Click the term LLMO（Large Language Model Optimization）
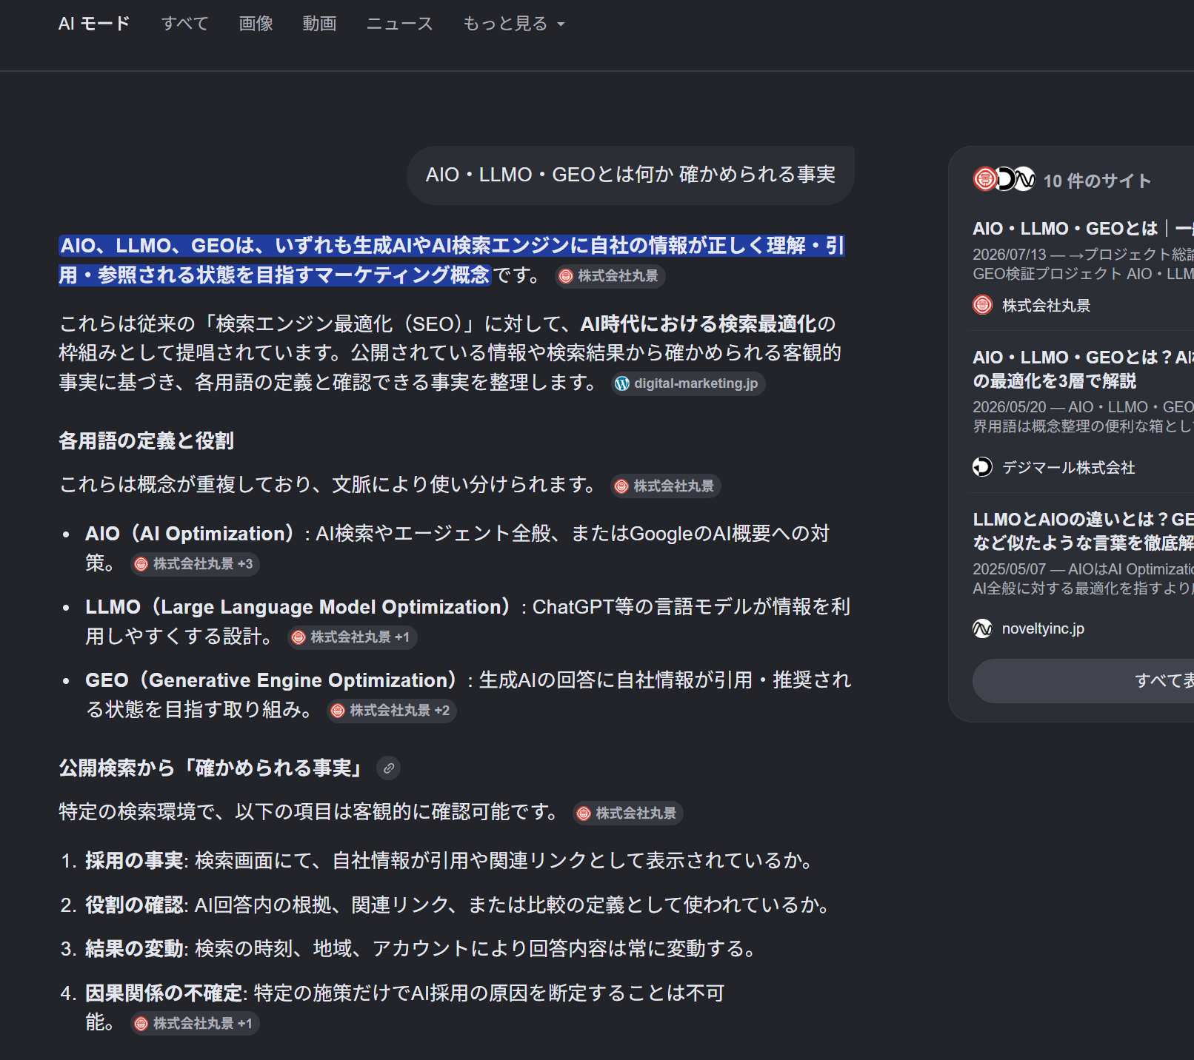 [x=298, y=607]
